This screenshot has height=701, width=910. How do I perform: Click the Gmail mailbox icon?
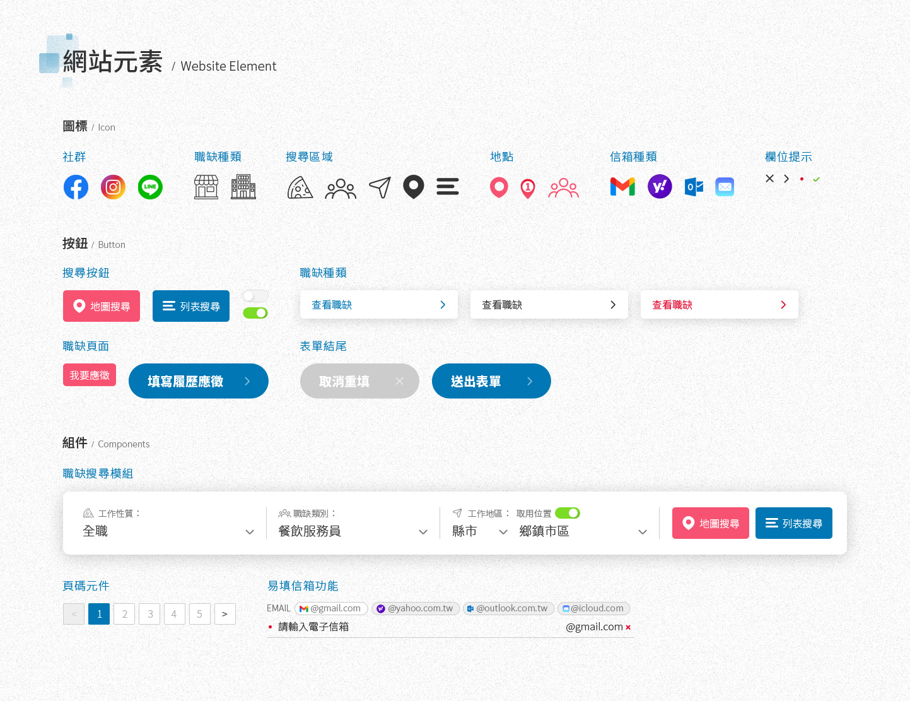point(622,187)
